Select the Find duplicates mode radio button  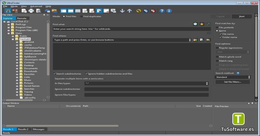point(81,17)
